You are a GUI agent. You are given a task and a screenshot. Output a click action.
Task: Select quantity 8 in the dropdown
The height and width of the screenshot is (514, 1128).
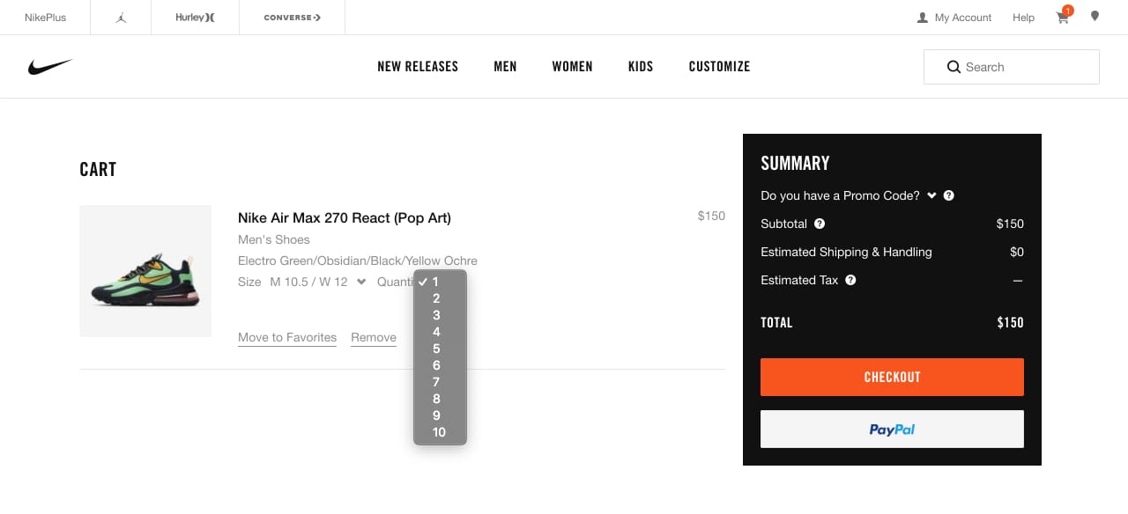[x=440, y=400]
